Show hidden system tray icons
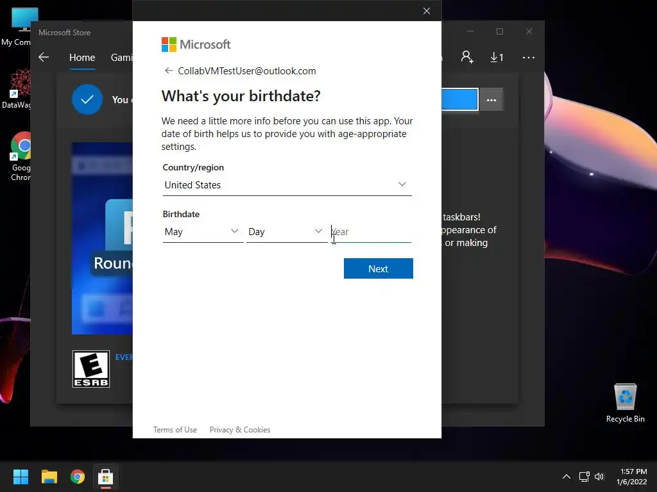The image size is (657, 492). (566, 477)
